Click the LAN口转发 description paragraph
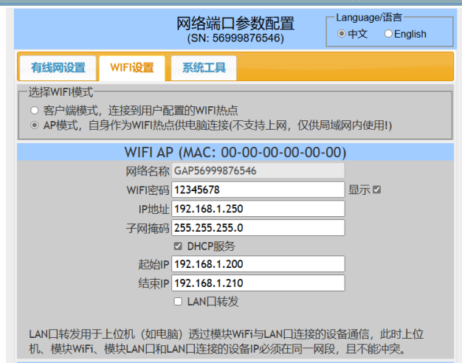The height and width of the screenshot is (363, 462). 221,341
